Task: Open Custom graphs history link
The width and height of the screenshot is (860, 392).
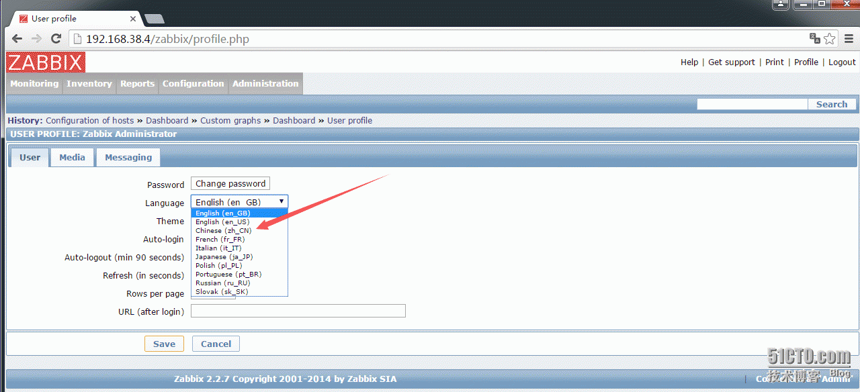Action: pyautogui.click(x=230, y=121)
